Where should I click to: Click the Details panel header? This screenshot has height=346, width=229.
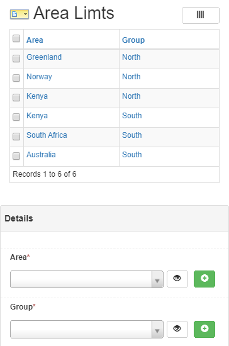click(114, 218)
